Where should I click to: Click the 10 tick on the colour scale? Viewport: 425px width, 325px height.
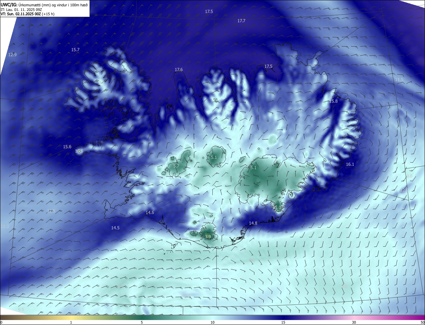212,322
